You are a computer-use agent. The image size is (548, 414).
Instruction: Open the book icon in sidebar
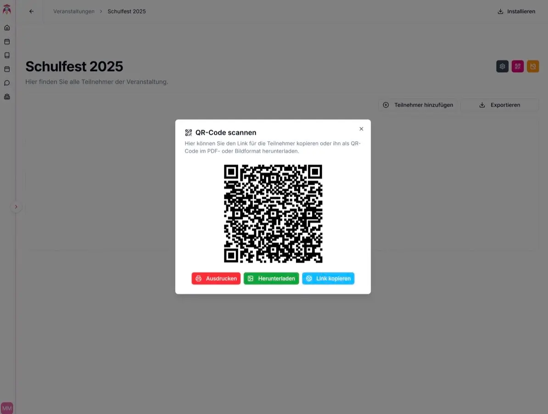(x=7, y=55)
